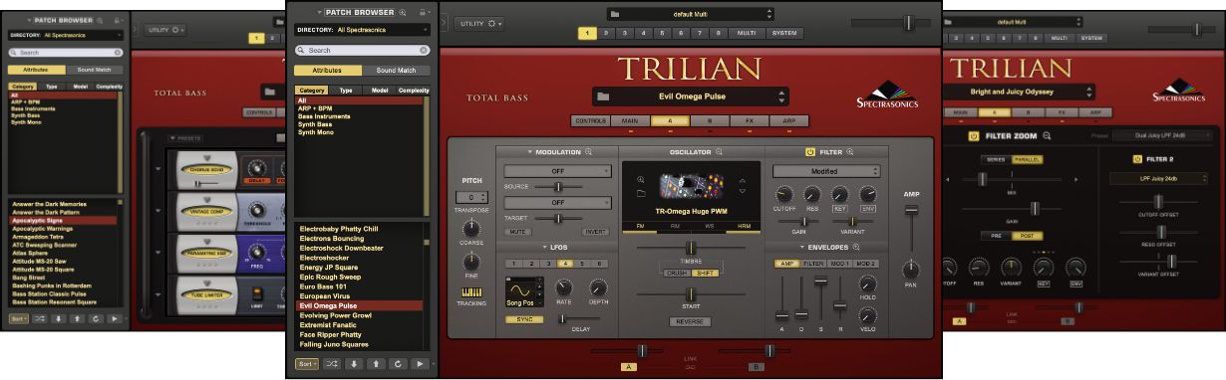Click the modulation MUTE button
Viewport: 1226px width, 380px height.
coord(519,232)
